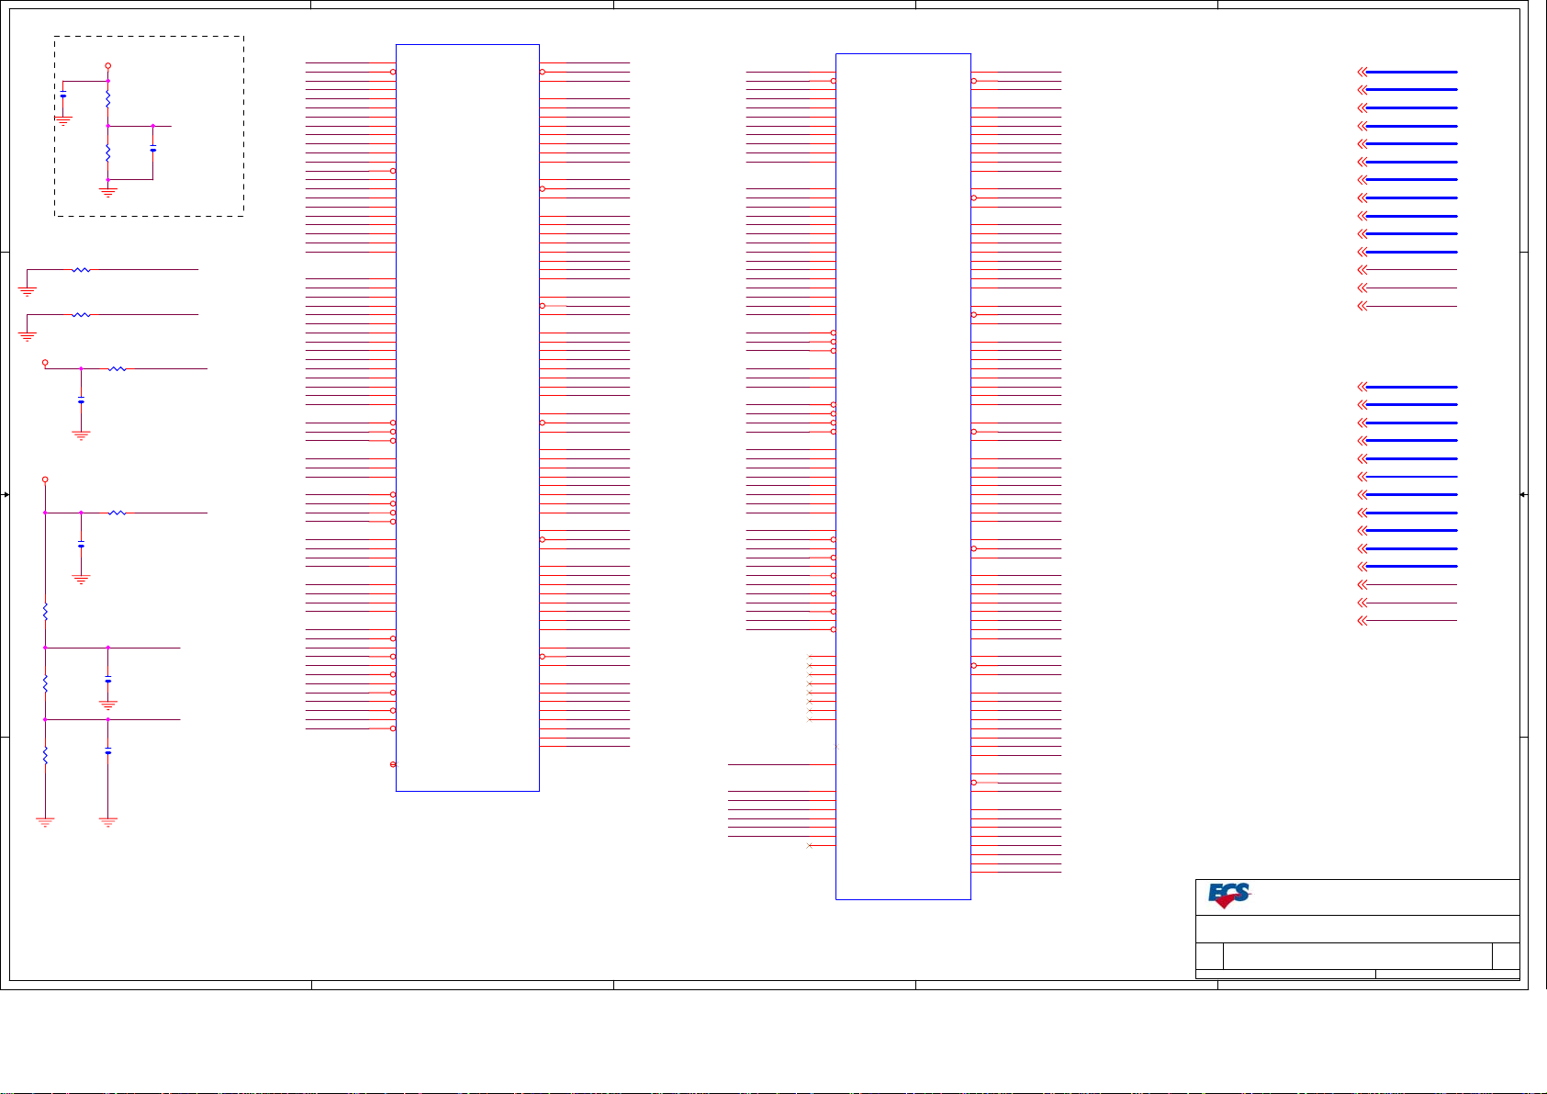
Task: Select the lower of the two grounded horizontal resistors
Action: click(x=81, y=315)
